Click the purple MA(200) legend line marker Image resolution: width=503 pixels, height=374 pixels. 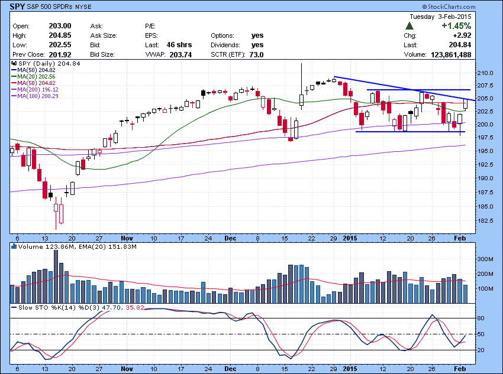pos(14,90)
